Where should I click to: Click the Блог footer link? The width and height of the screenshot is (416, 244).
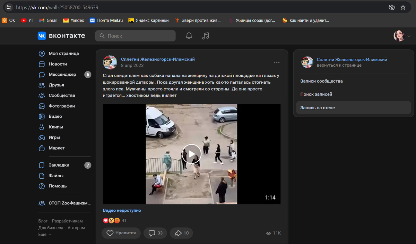43,221
